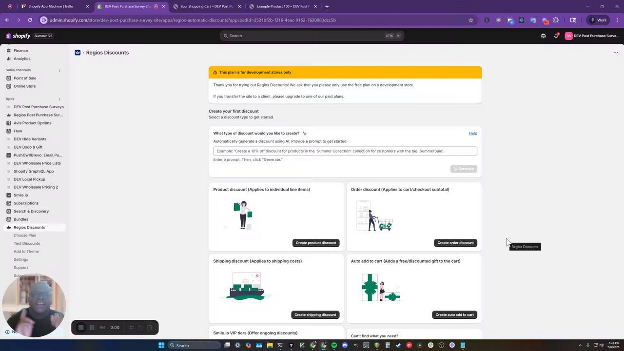Open Test Discounts sub-item
The height and width of the screenshot is (351, 624).
point(27,243)
